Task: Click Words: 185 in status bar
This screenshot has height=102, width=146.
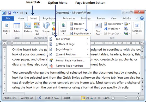Action: point(27,98)
